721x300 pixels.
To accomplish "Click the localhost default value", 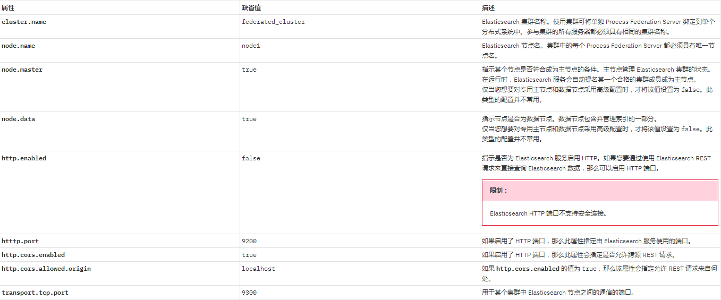I will tap(258, 269).
